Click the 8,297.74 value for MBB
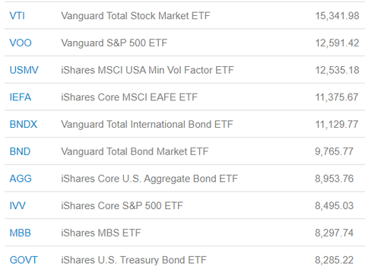 point(334,233)
